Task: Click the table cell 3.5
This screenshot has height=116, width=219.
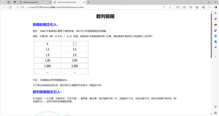Action: (x=75, y=49)
